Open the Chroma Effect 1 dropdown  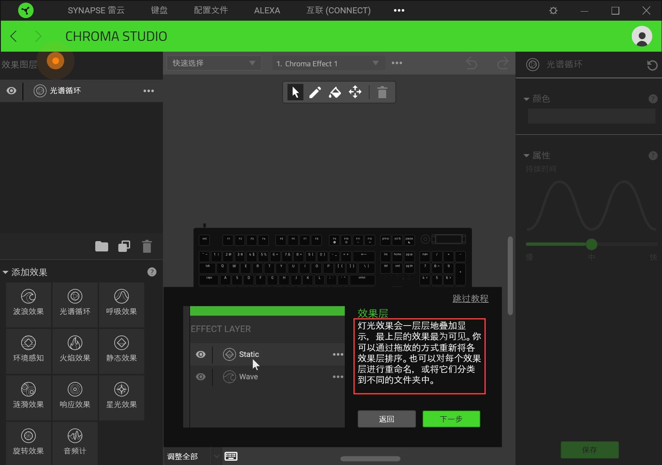328,63
